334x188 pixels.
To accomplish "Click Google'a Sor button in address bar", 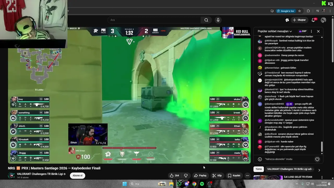I will click(x=286, y=11).
